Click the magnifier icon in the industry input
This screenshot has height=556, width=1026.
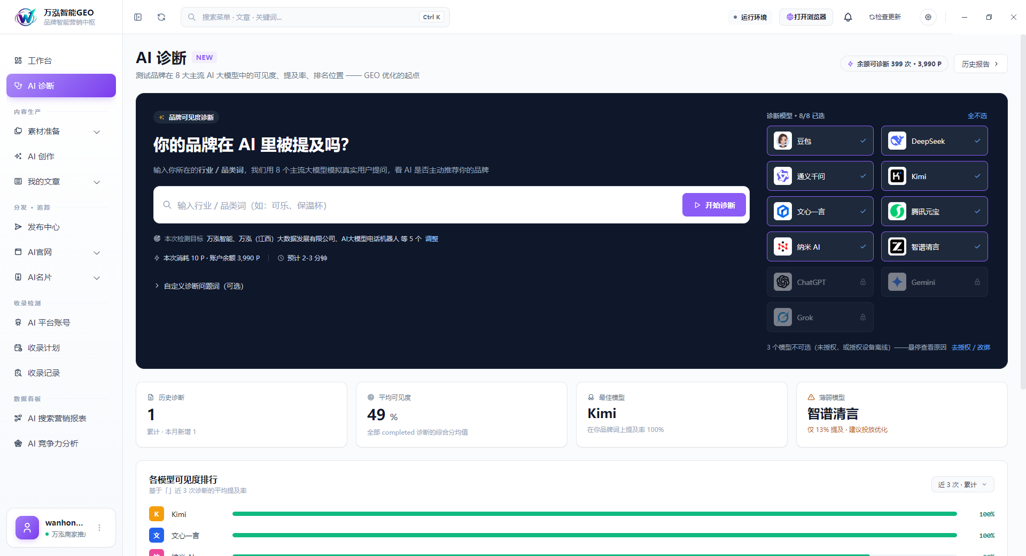pyautogui.click(x=167, y=205)
